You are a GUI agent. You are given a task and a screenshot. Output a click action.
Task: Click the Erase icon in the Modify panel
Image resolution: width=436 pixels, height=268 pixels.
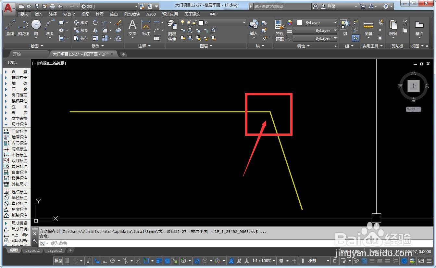tap(118, 22)
